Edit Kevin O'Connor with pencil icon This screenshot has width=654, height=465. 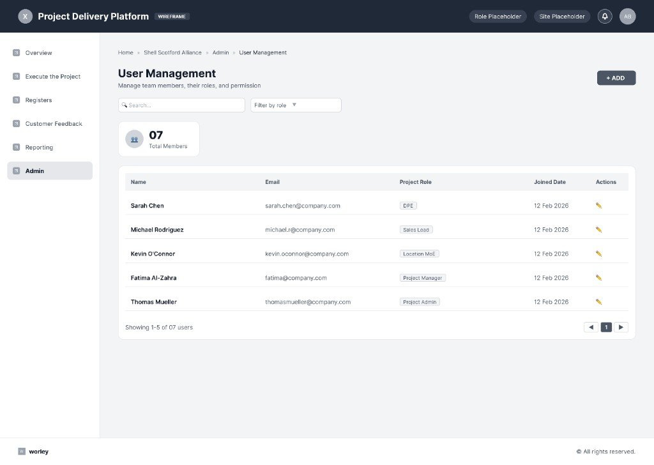[x=598, y=254]
